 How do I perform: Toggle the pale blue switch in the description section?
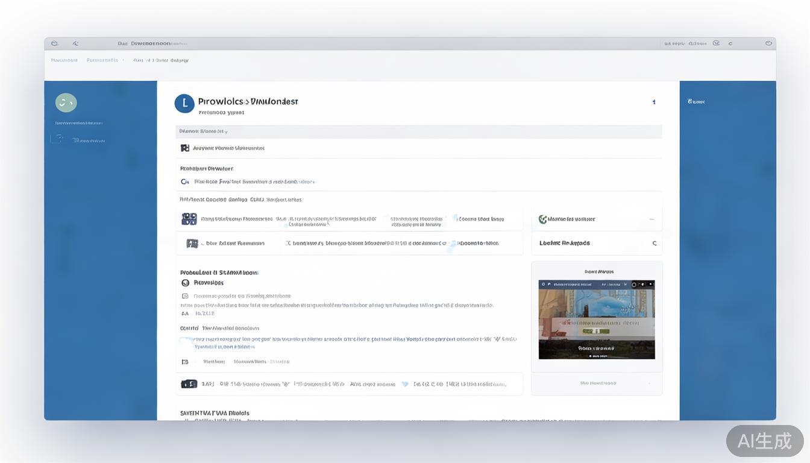(186, 341)
